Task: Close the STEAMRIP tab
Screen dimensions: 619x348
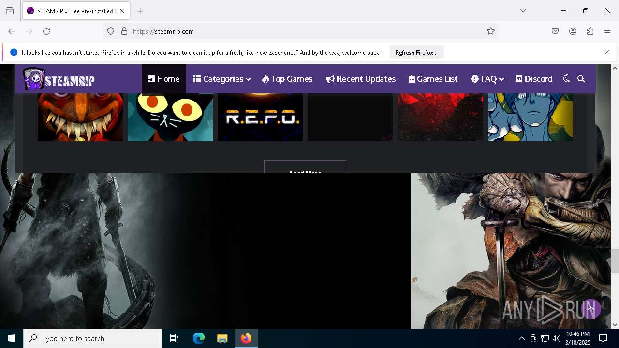Action: (x=122, y=11)
